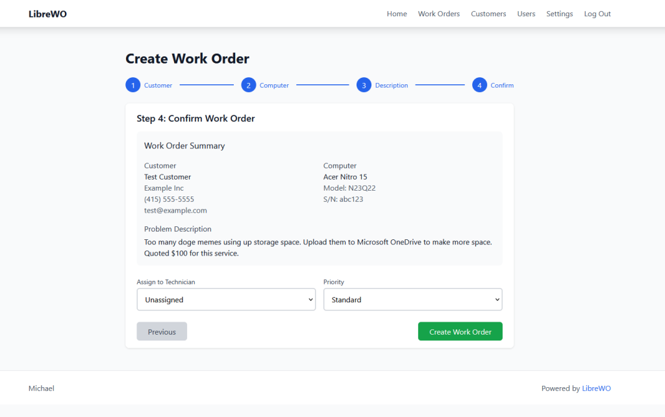Click Log Out in the header
Screen dimensions: 665x417
pyautogui.click(x=597, y=14)
